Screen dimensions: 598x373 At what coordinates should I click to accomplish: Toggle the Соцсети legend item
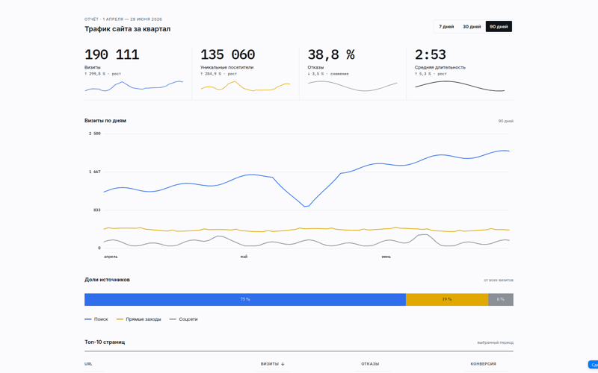(x=183, y=319)
